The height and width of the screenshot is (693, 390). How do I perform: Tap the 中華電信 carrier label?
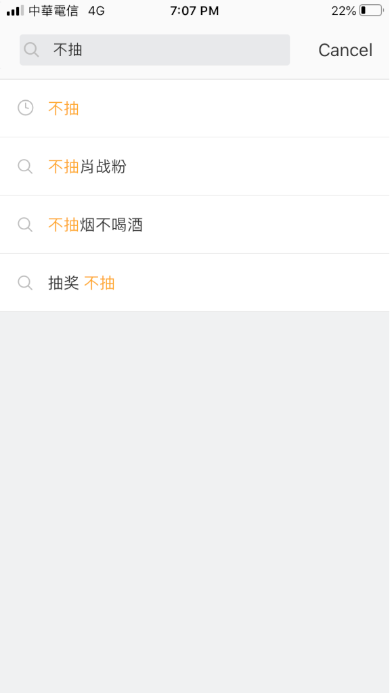[53, 11]
